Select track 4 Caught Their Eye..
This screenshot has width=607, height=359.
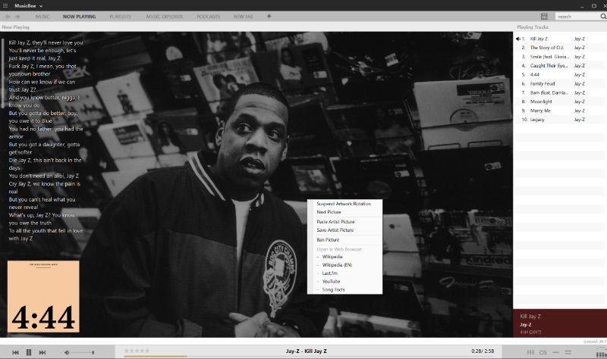(x=559, y=66)
